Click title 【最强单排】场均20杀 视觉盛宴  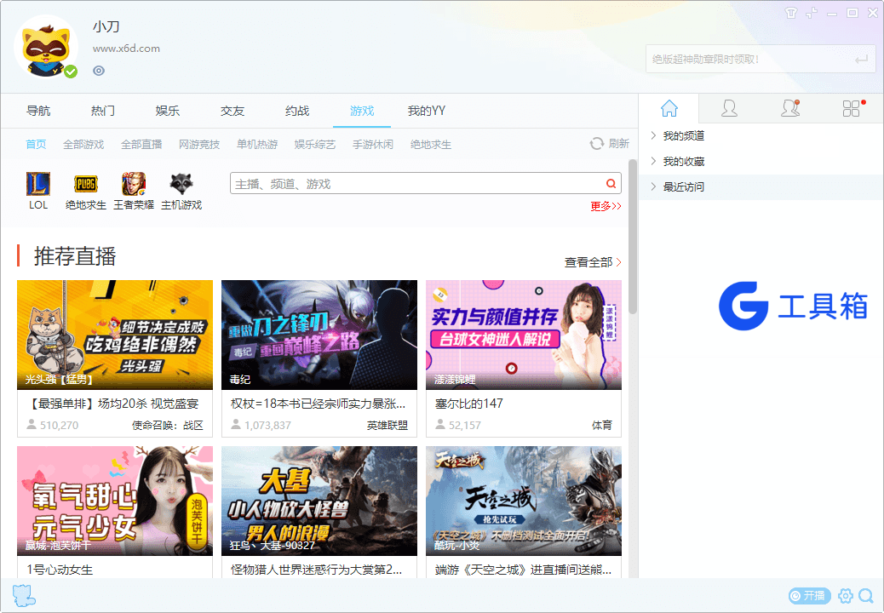[112, 404]
